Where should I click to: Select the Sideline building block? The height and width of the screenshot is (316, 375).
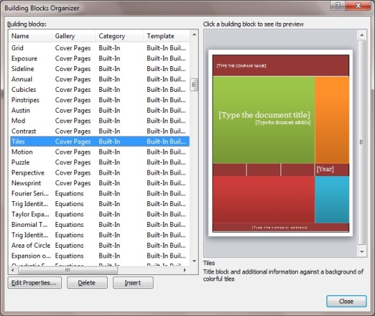point(100,69)
